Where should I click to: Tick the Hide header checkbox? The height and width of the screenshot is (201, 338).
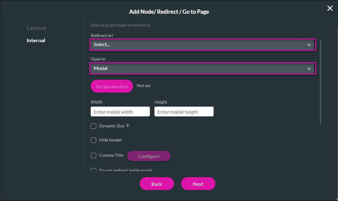click(93, 140)
